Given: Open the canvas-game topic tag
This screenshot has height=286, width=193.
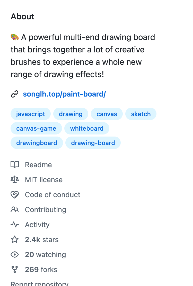Looking at the screenshot, I should click(x=36, y=129).
